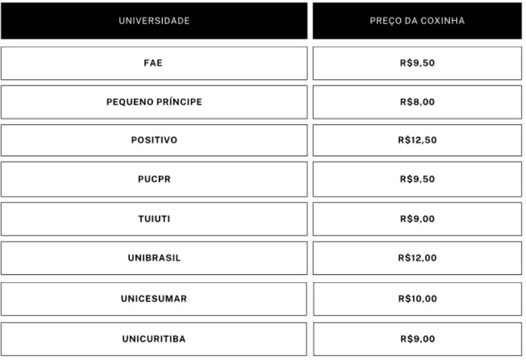Click the FAE price R$9,50 cell

(417, 63)
